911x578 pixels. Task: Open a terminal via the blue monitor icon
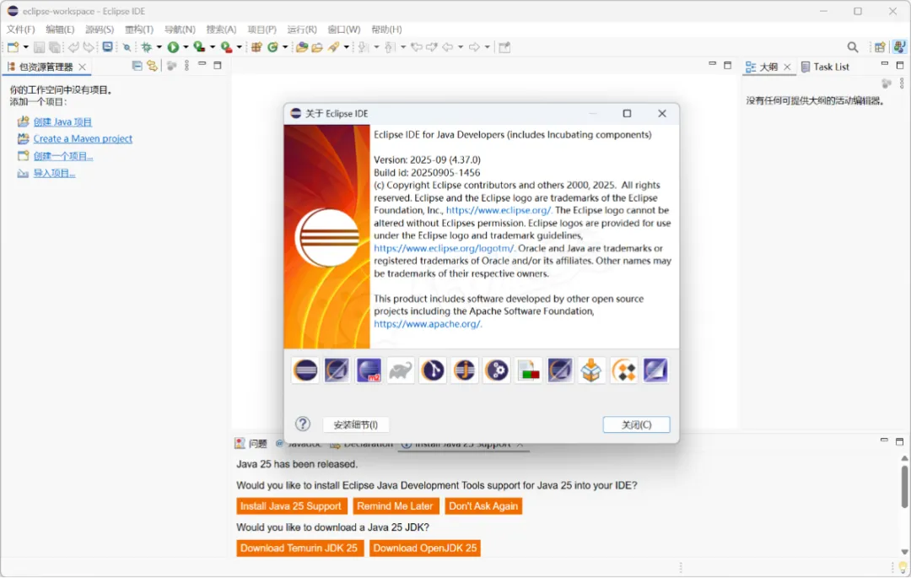pyautogui.click(x=107, y=47)
